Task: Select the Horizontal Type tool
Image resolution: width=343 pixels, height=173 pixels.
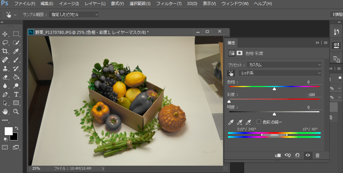Action: tap(16, 95)
